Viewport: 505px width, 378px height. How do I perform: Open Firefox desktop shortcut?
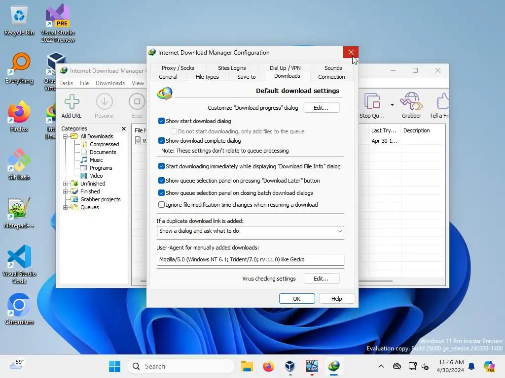(x=19, y=117)
